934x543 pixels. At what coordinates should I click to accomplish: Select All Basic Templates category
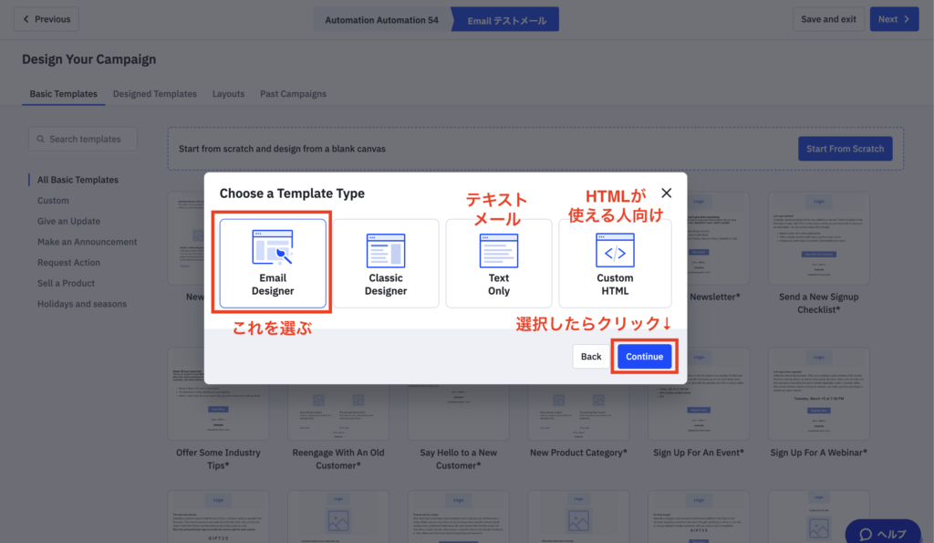tap(78, 180)
